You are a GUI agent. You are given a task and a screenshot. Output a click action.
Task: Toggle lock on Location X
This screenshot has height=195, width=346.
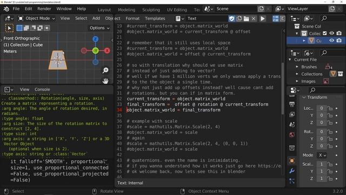(x=330, y=108)
